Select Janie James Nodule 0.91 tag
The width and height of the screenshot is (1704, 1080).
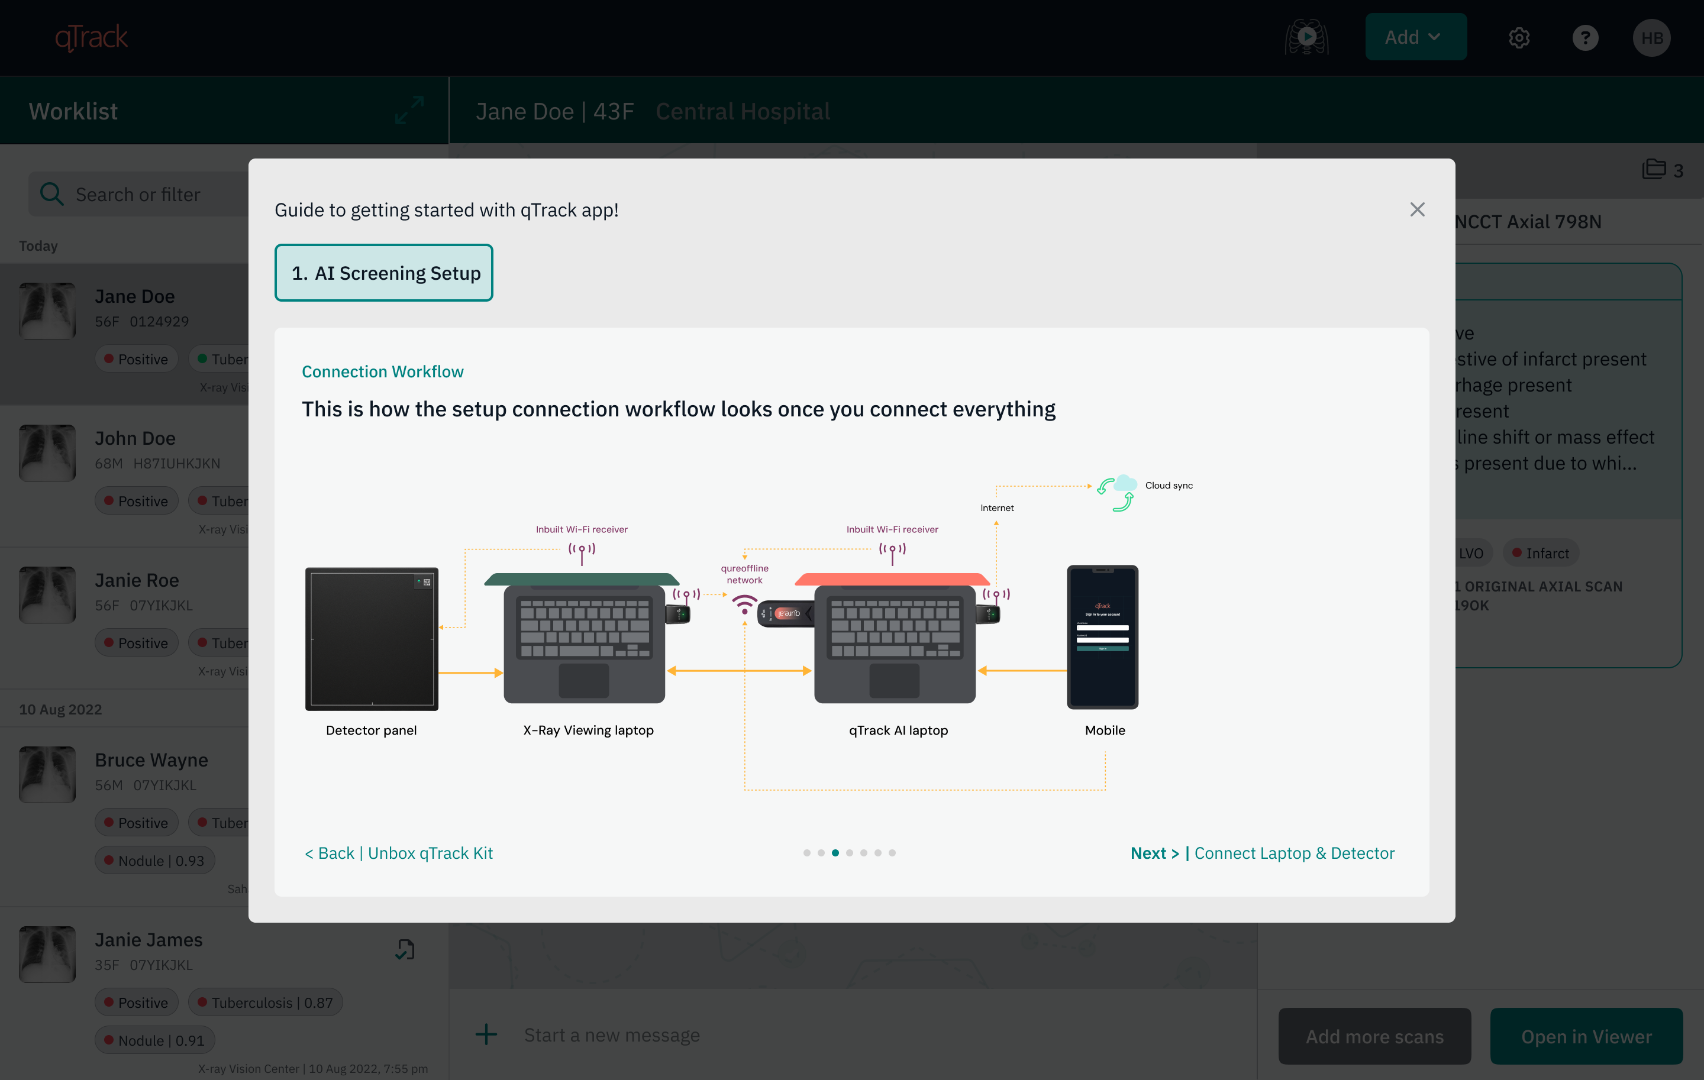[154, 1040]
